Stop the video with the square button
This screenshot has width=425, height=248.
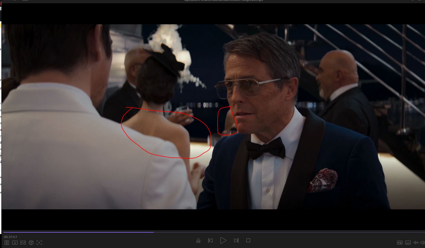(248, 240)
